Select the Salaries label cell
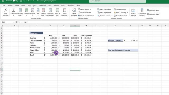This screenshot has height=95, width=169. point(36,38)
